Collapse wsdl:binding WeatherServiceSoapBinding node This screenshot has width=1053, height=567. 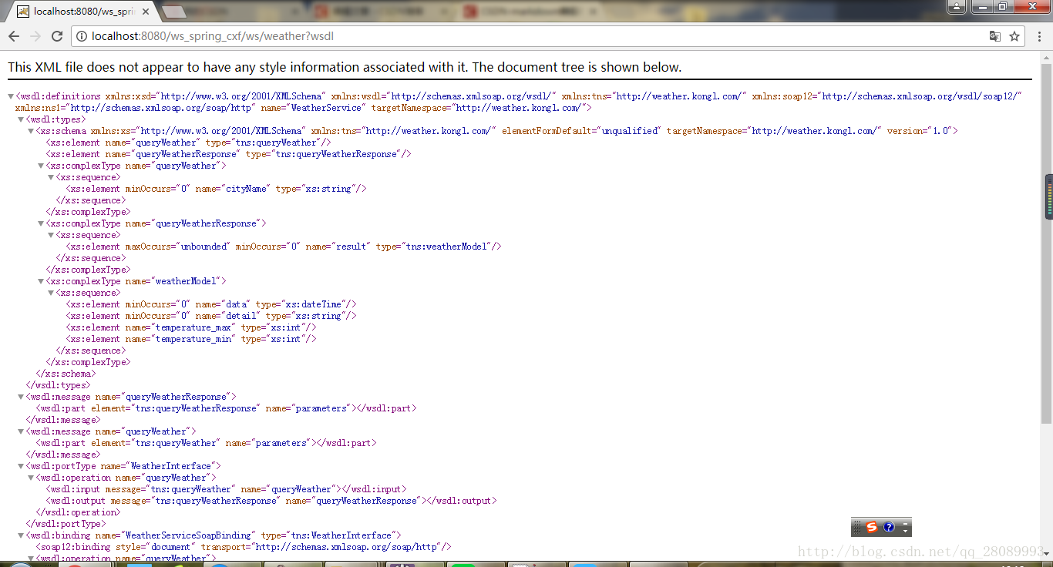(x=22, y=535)
